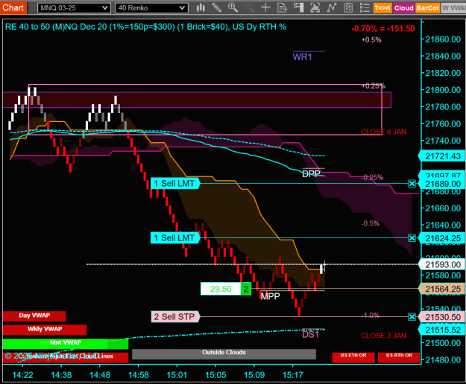Click the 21860.00 price axis label
Viewport: 466px width, 384px height.
coord(443,39)
